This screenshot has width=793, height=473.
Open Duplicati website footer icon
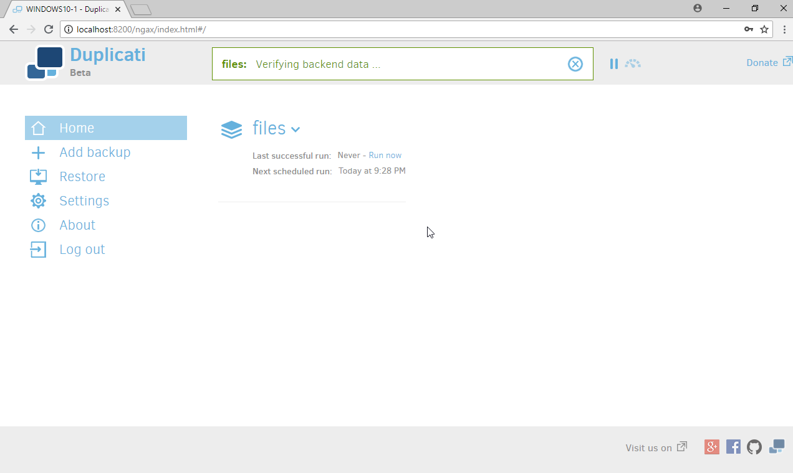(777, 446)
